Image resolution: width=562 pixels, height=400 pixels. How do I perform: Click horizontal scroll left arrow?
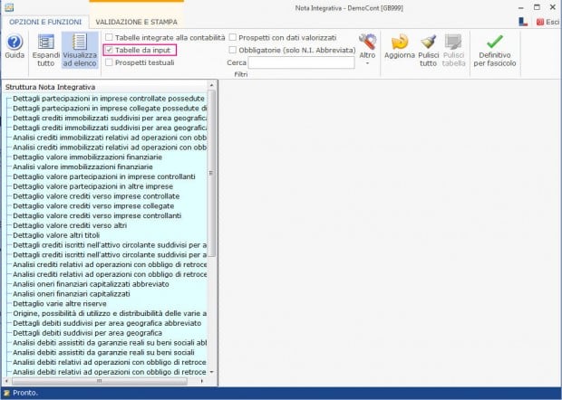point(6,381)
